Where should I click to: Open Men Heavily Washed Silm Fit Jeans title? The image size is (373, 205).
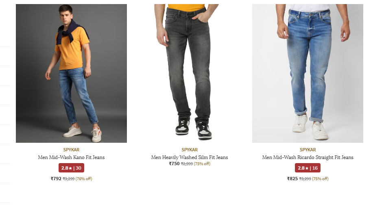pyautogui.click(x=190, y=157)
